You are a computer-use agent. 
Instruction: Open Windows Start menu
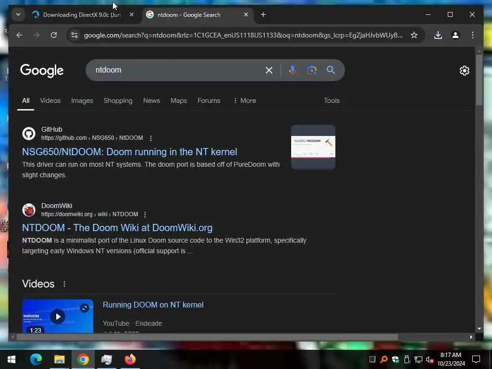[x=12, y=359]
